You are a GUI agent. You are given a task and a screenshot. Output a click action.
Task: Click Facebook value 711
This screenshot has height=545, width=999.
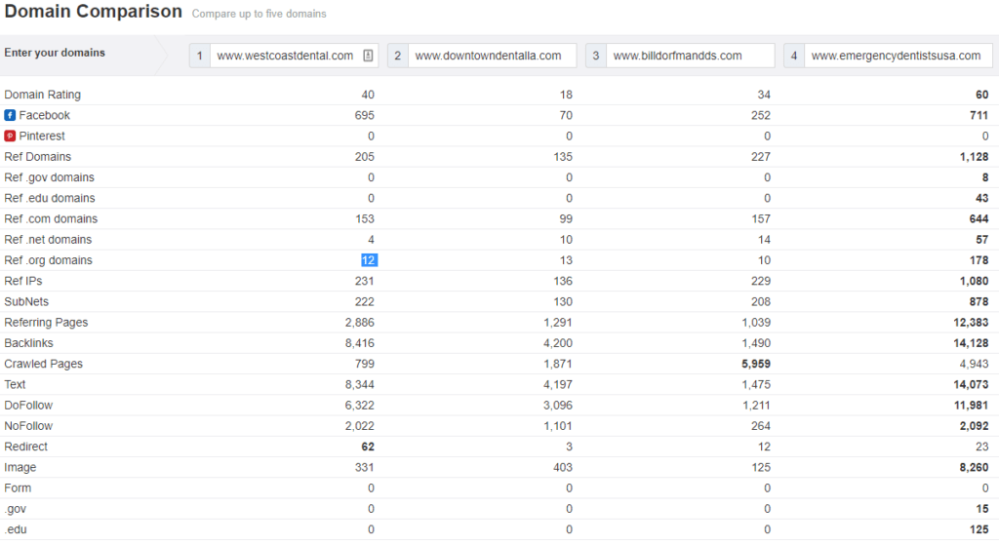point(979,115)
